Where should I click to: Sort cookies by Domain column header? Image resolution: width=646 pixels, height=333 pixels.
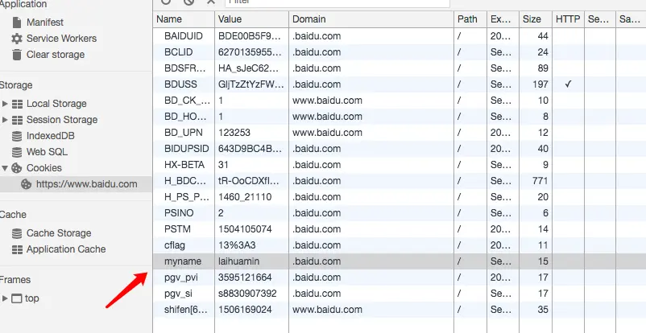click(309, 18)
